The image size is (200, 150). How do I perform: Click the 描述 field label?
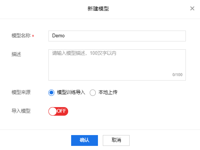pos(16,54)
